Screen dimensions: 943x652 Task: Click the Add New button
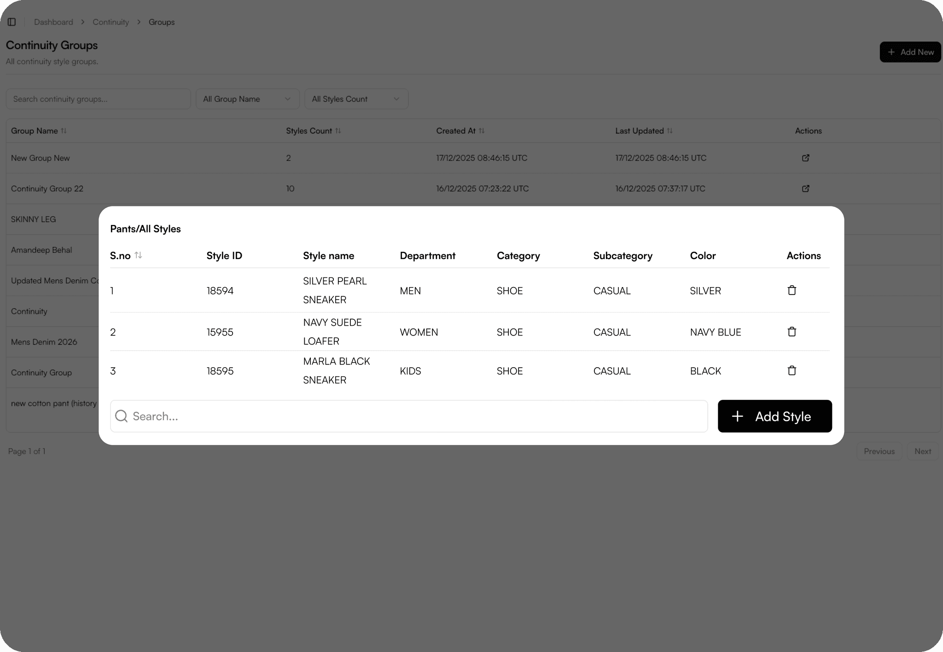point(910,52)
